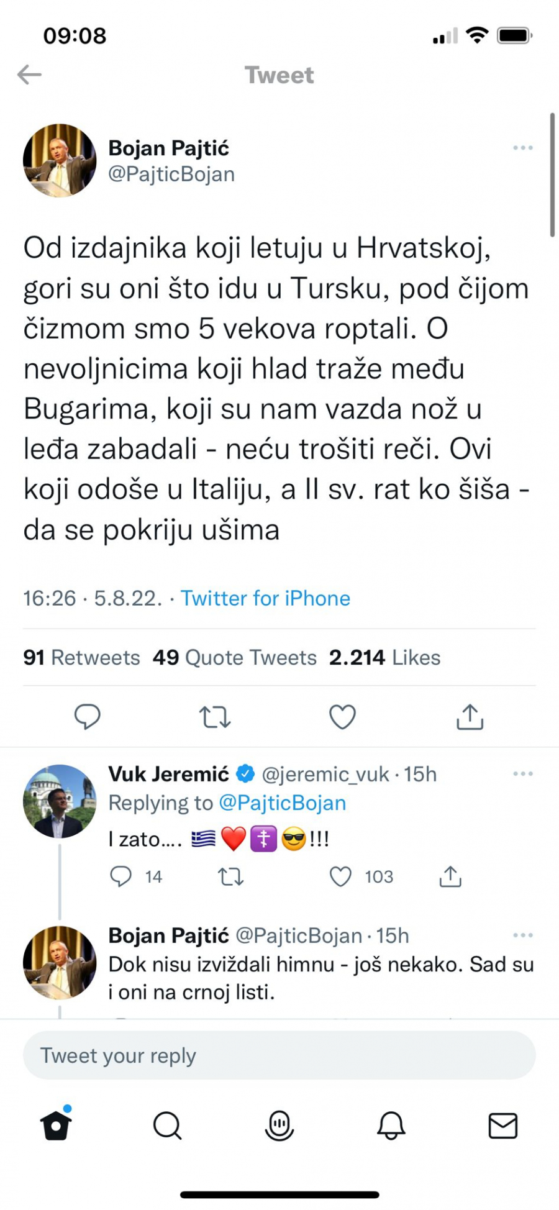Open more options on Bojan Pajtić's reply
This screenshot has height=1210, width=559.
coord(522,934)
